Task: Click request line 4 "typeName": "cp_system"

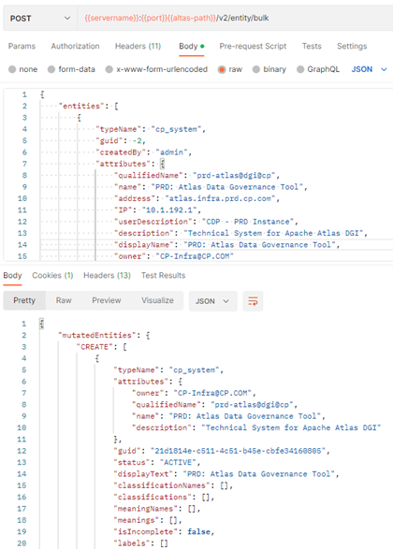Action: 152,129
